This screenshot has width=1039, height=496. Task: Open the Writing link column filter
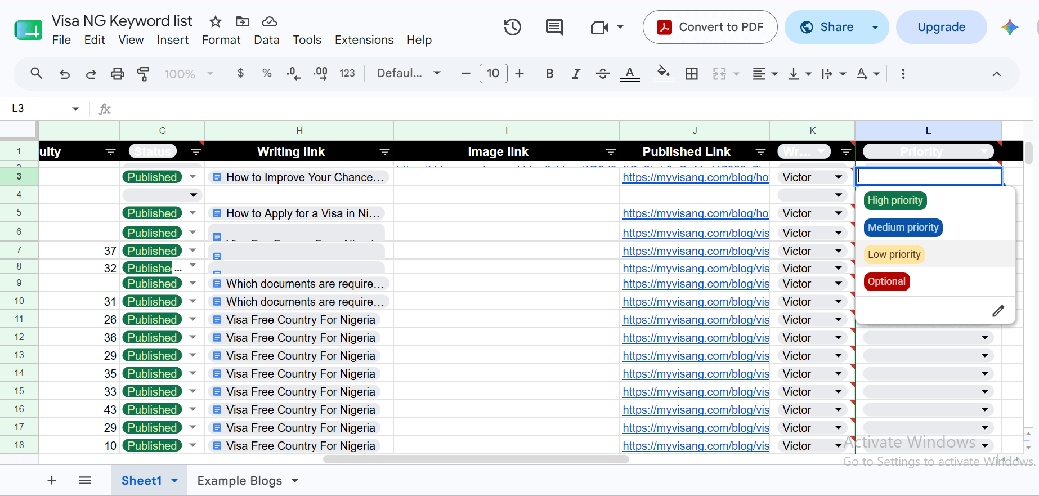coord(384,152)
